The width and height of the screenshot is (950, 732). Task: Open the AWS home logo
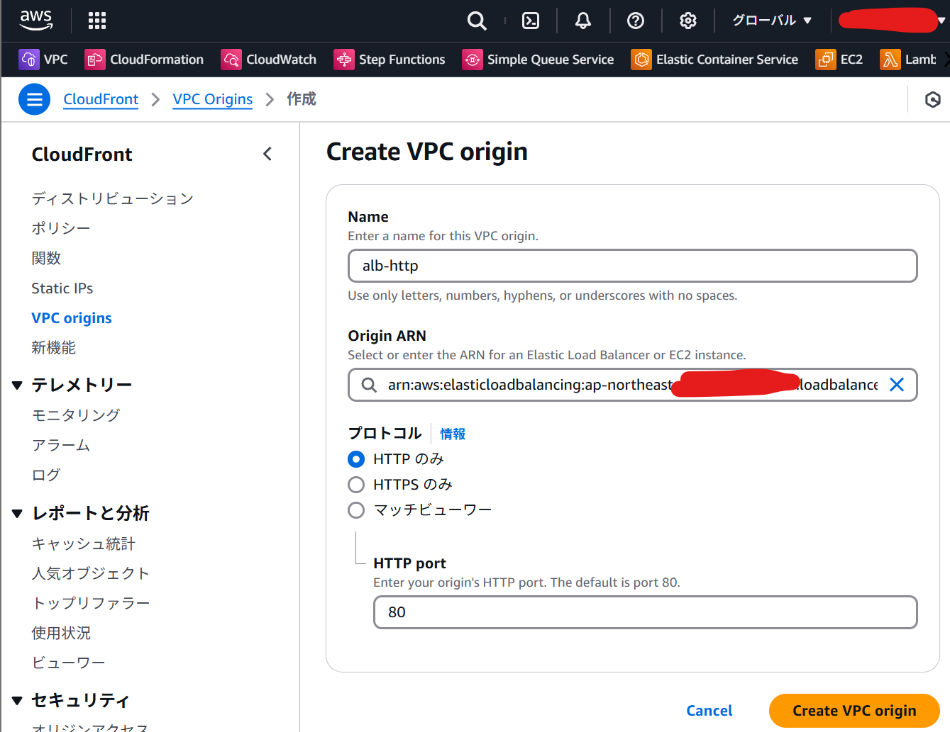pos(35,21)
